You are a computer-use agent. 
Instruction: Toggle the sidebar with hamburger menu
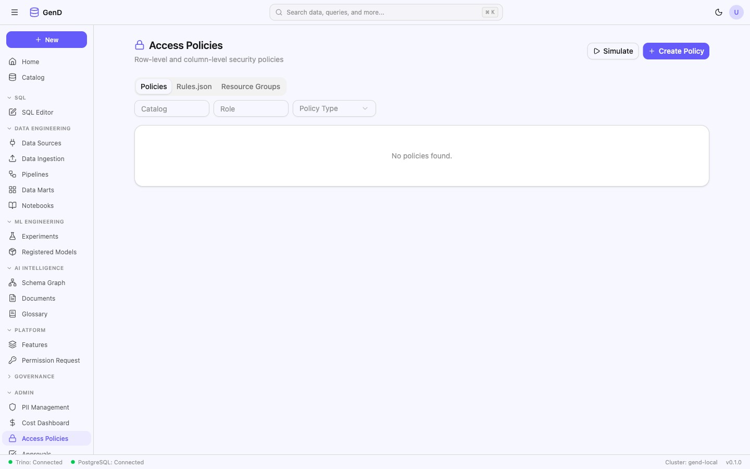pos(15,12)
